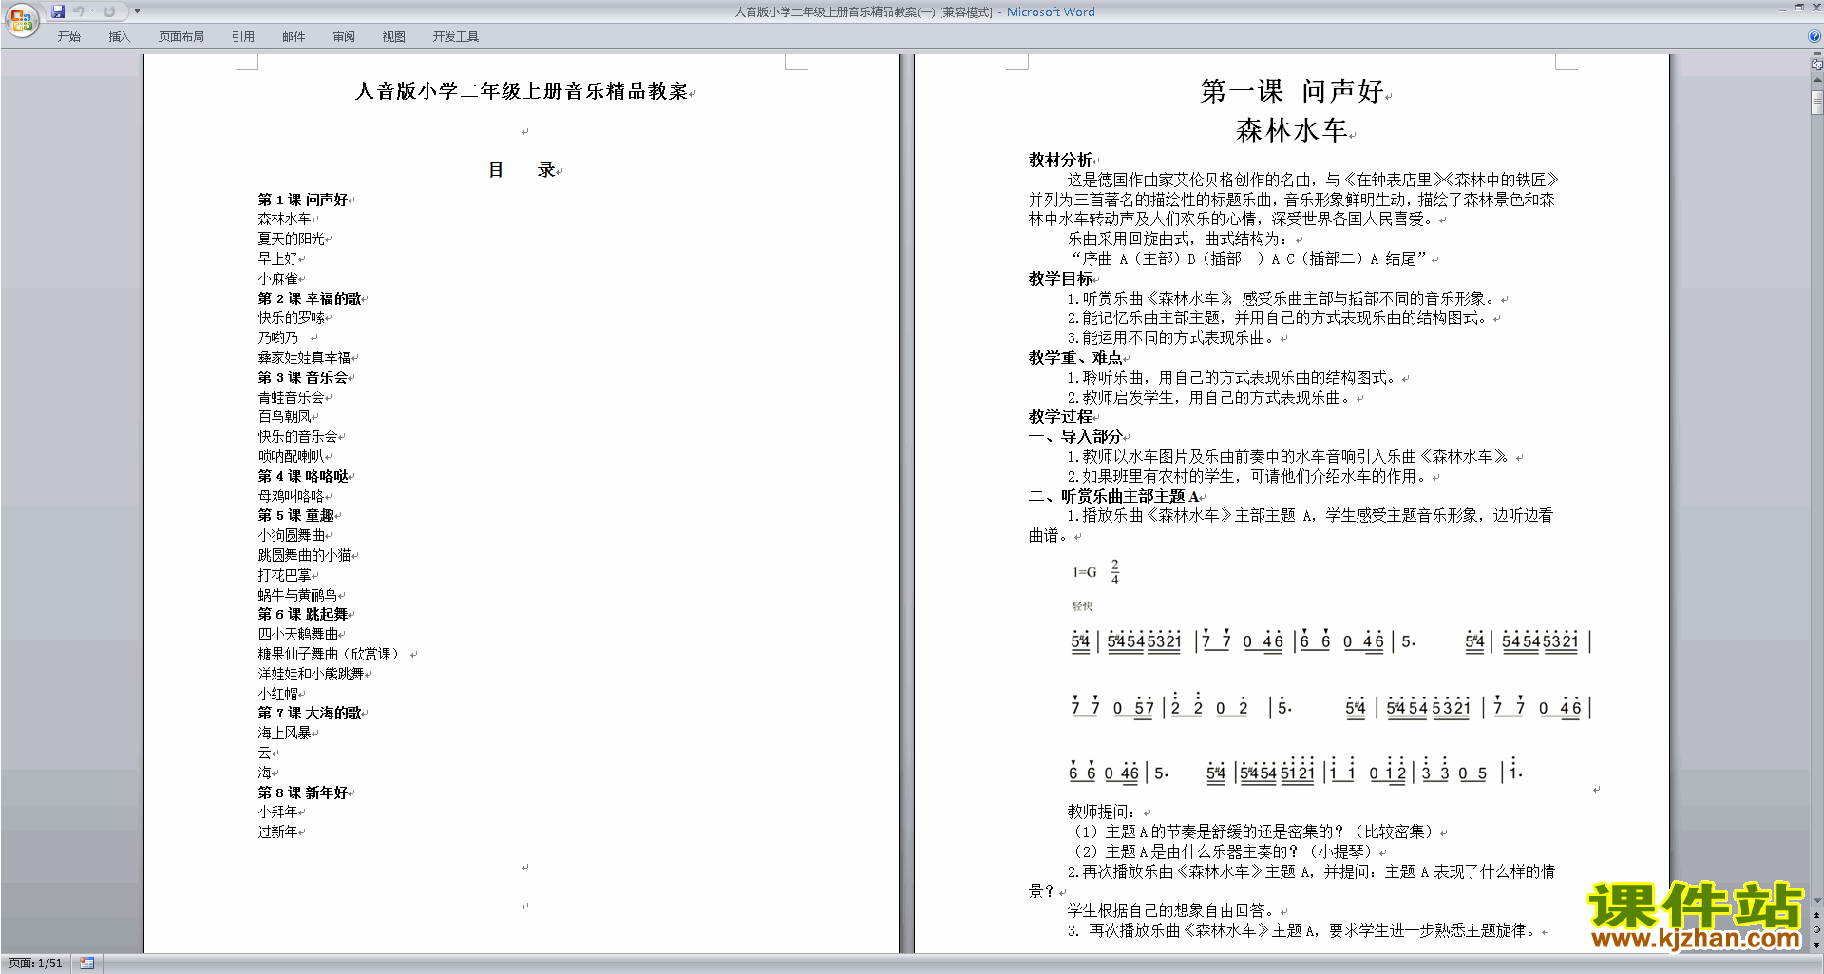Open the Office button menu
The width and height of the screenshot is (1824, 974).
coord(21,19)
